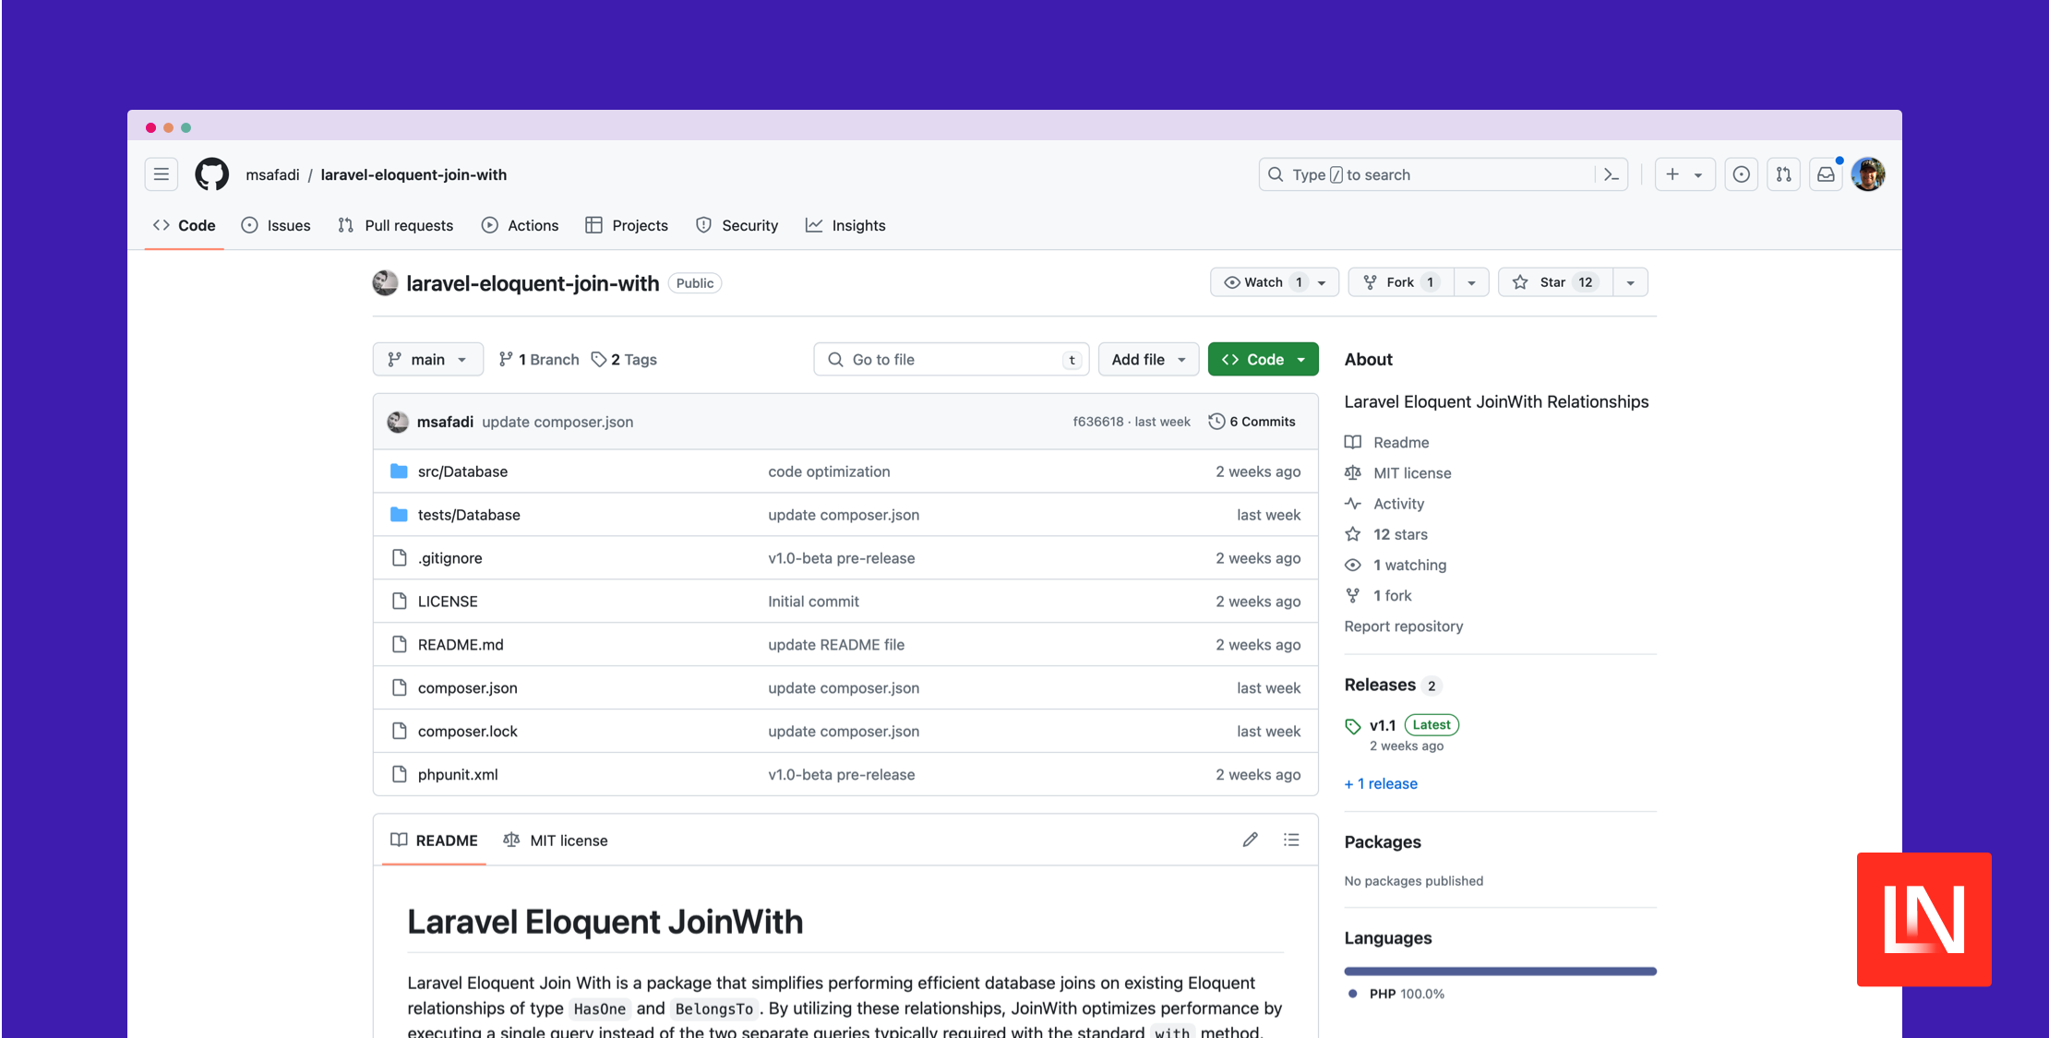Toggle the README view options icon

[x=1292, y=840]
